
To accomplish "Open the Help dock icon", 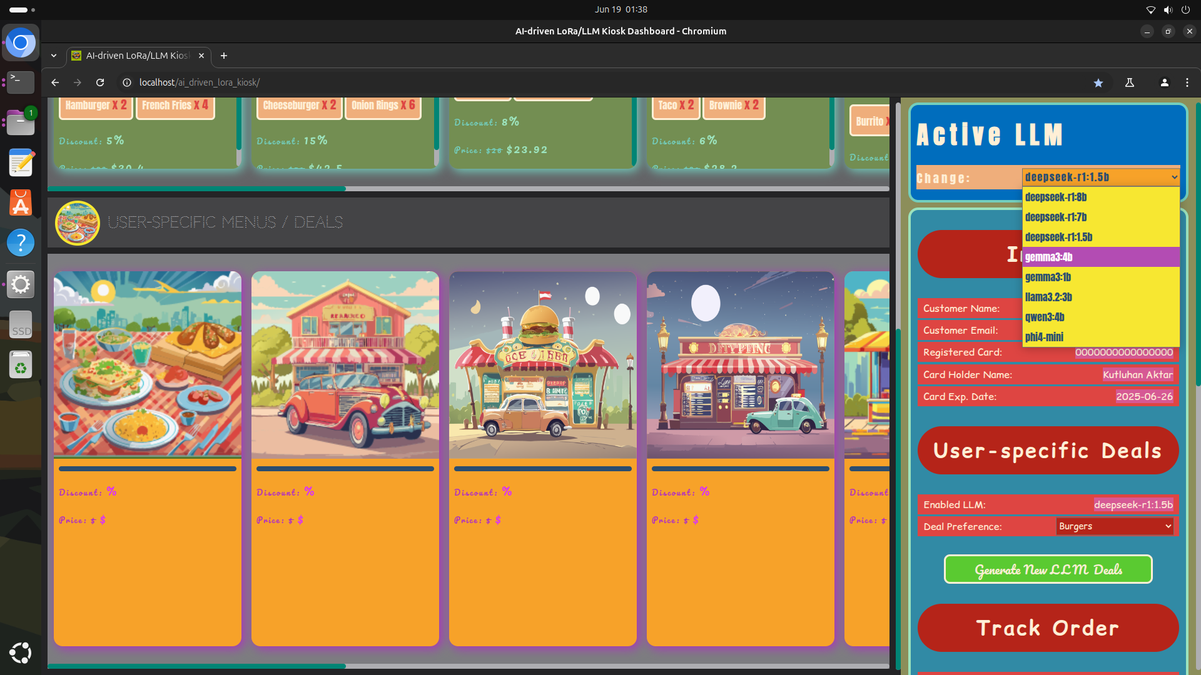I will (21, 243).
